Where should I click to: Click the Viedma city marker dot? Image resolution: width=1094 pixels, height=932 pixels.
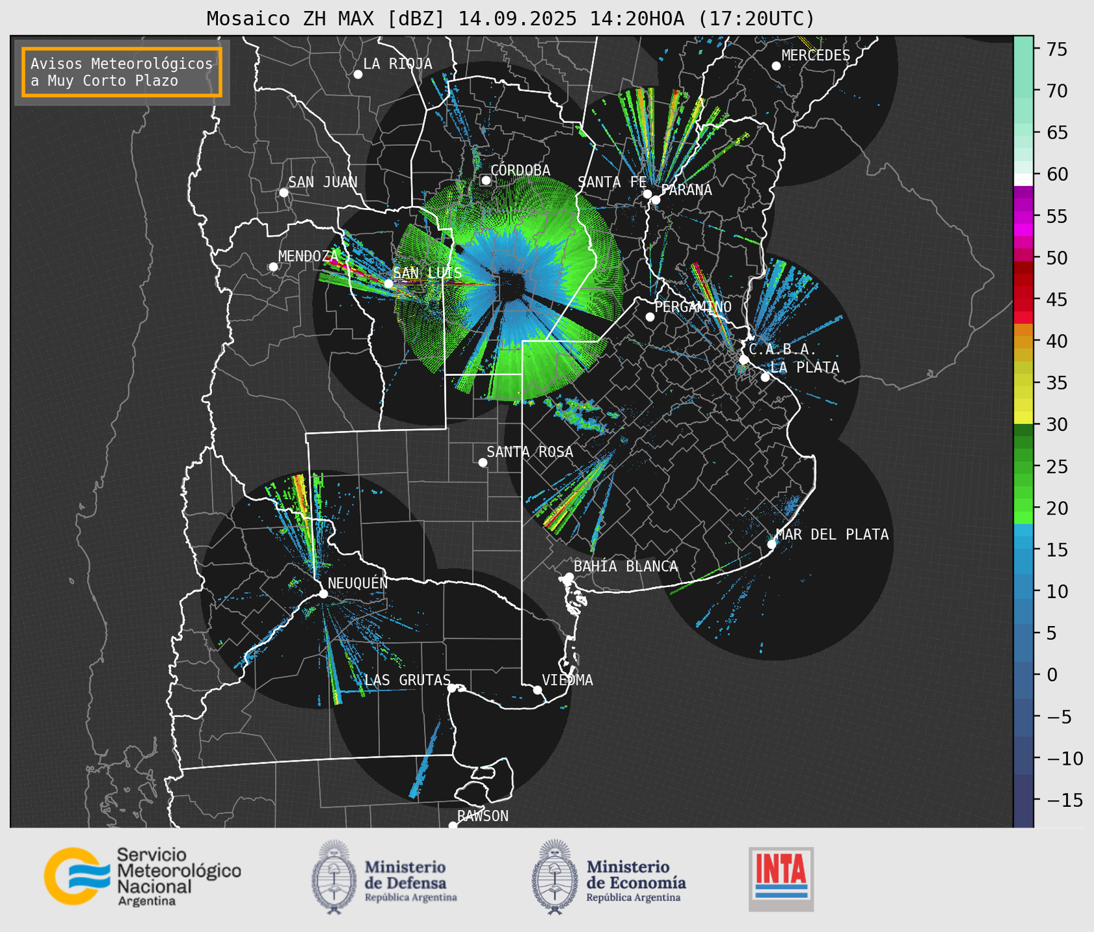(538, 690)
